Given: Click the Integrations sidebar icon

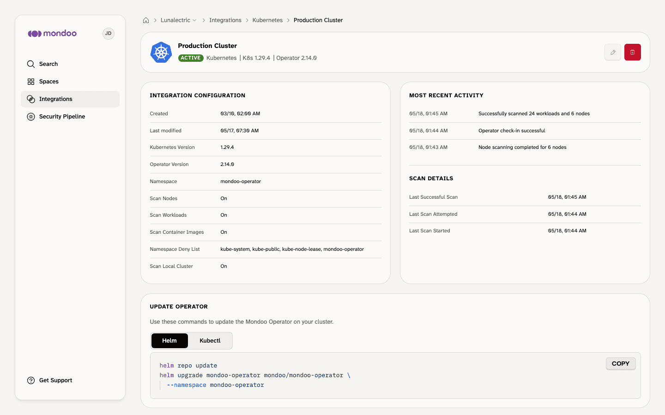Looking at the screenshot, I should pos(31,99).
